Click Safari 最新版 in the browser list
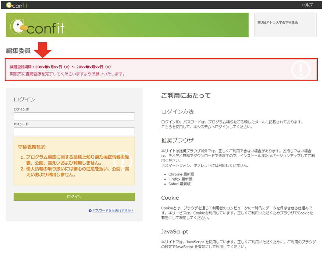 pyautogui.click(x=180, y=184)
